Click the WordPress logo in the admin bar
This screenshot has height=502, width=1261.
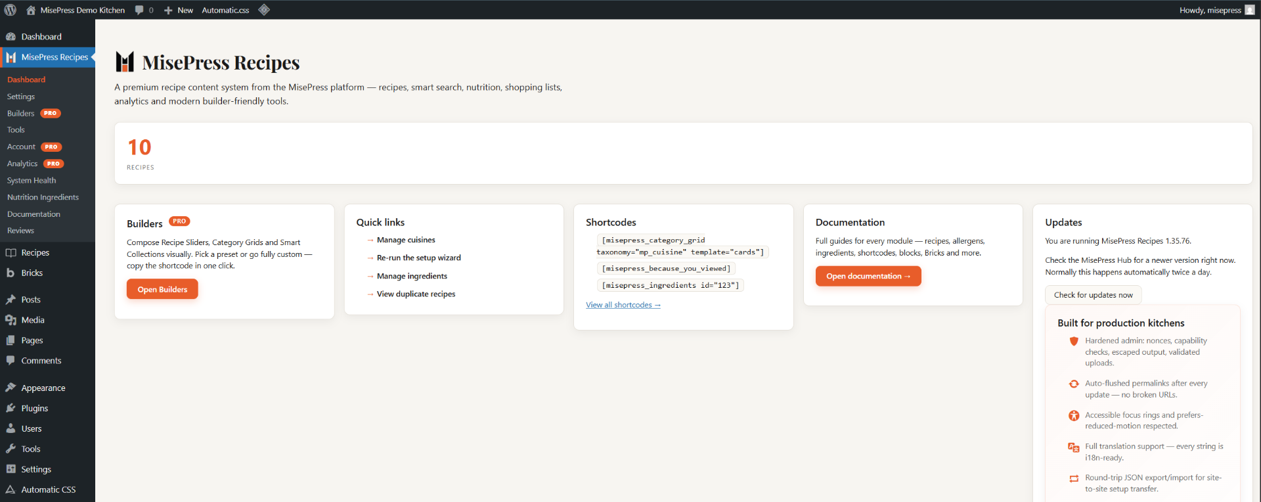point(11,10)
